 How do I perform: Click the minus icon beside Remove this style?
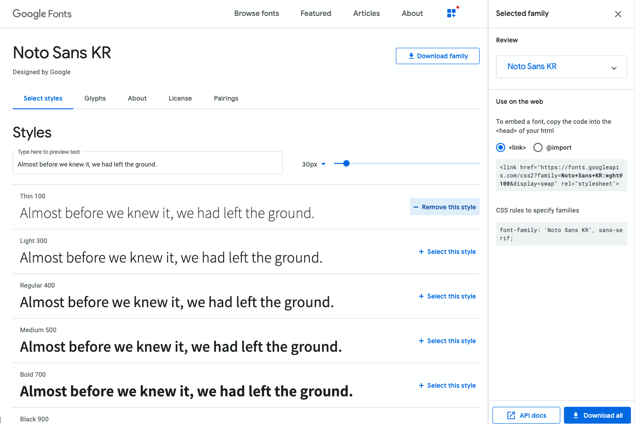[x=416, y=207]
